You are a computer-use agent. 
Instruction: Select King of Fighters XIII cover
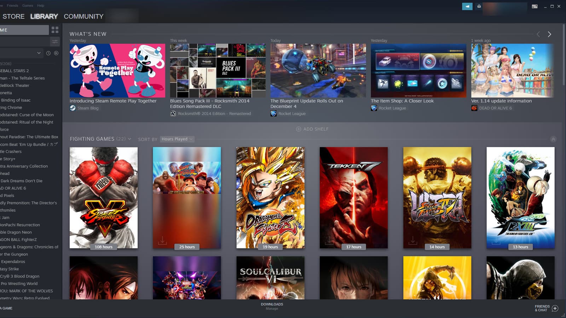coord(520,198)
